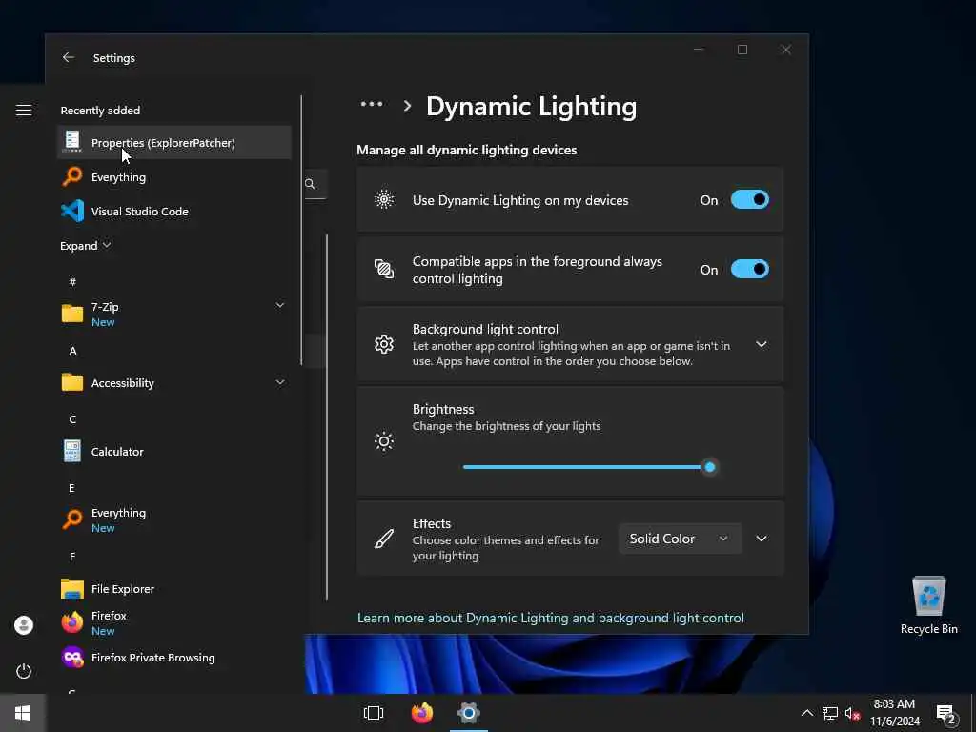
Task: Click the Windows Start button
Action: (x=23, y=713)
